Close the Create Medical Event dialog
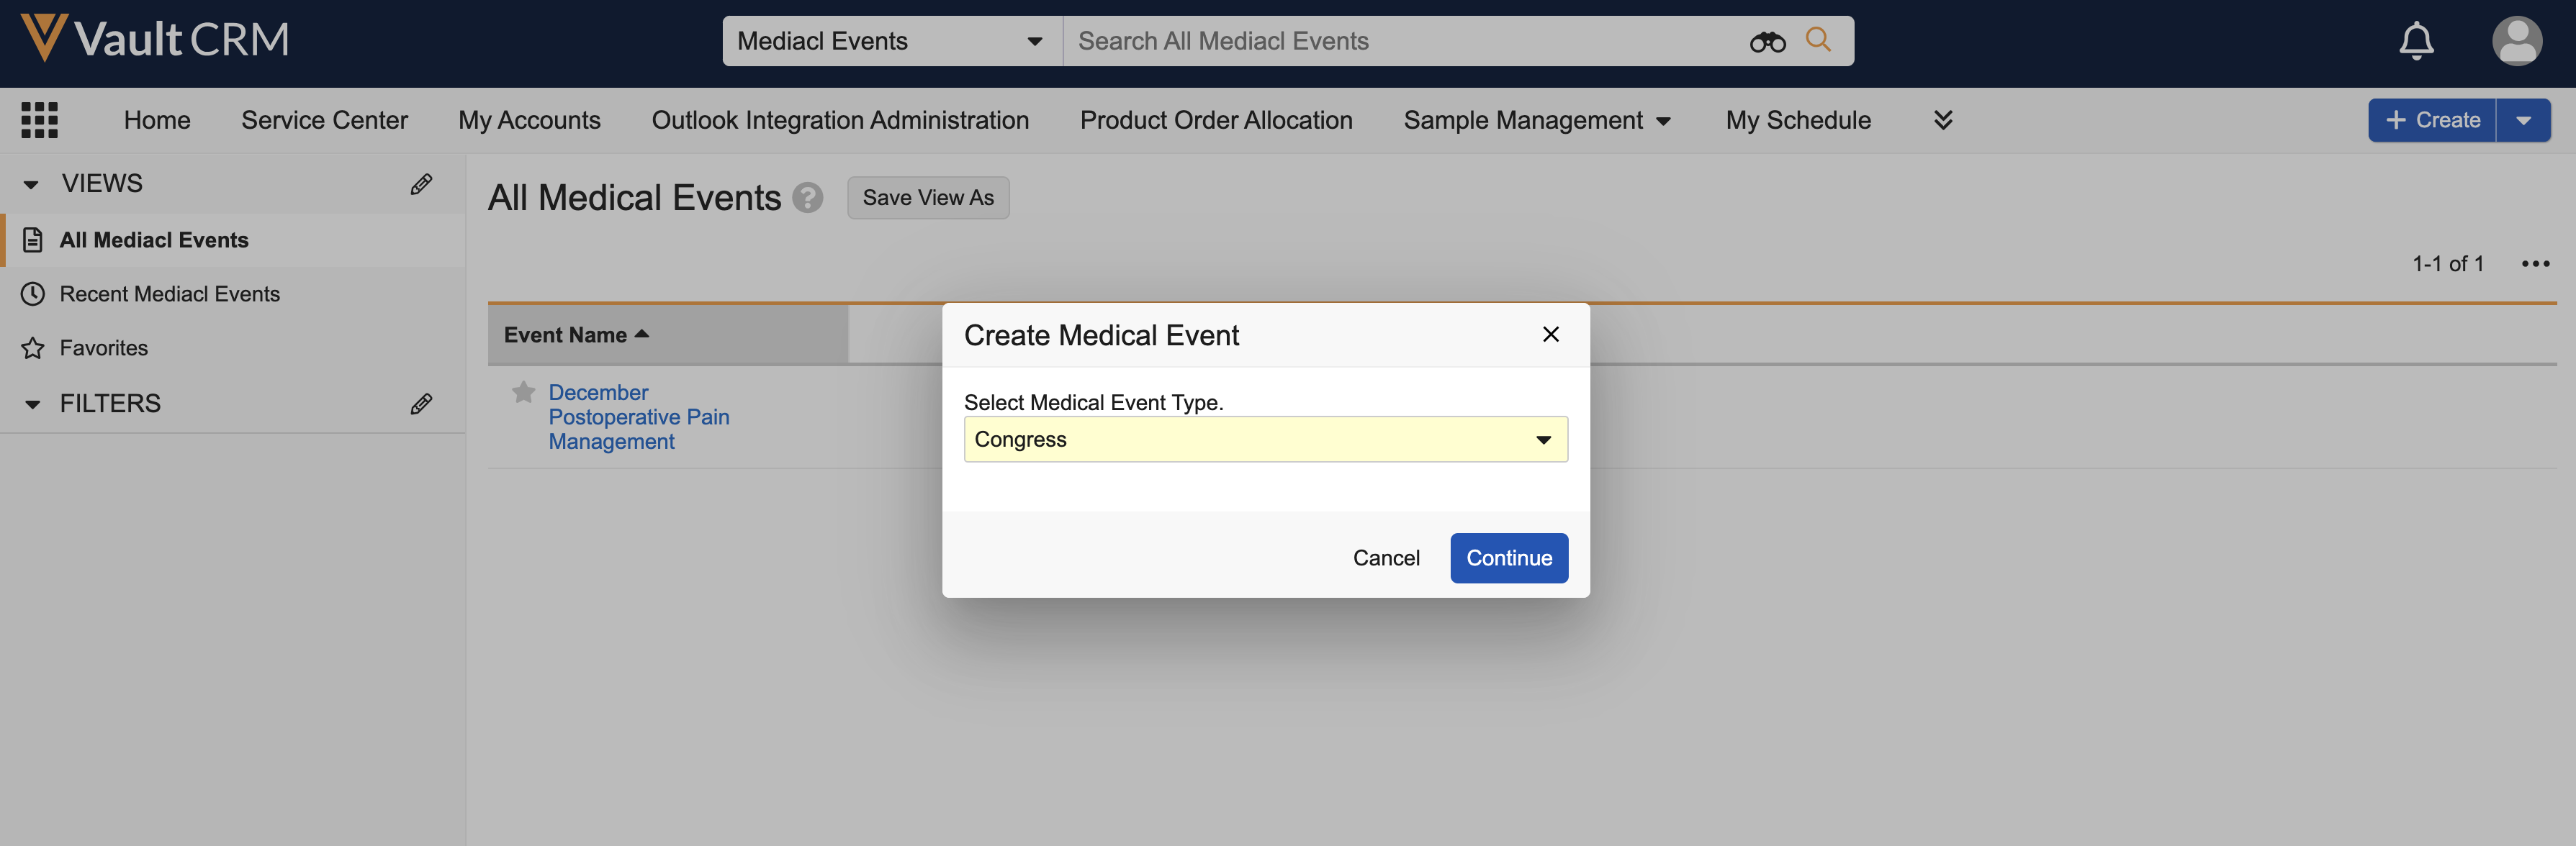The width and height of the screenshot is (2576, 846). (1550, 335)
